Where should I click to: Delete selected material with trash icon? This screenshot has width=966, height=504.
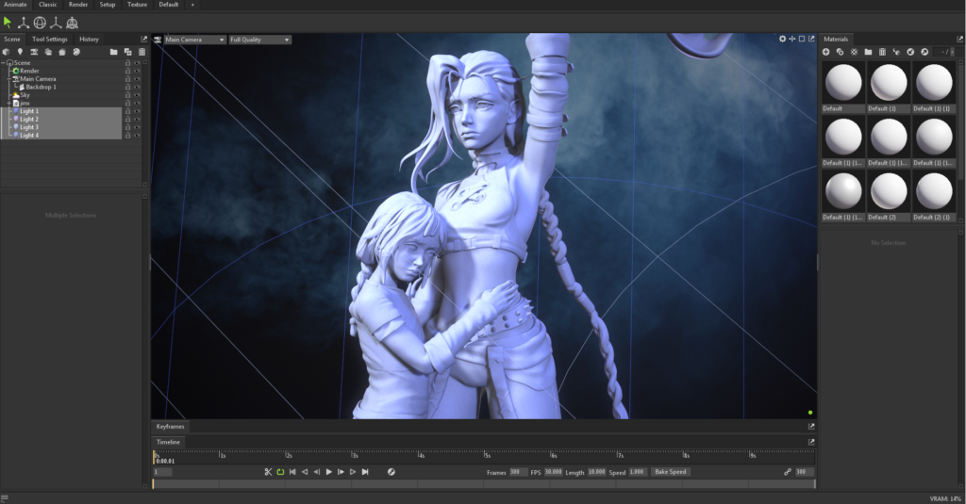pos(882,52)
